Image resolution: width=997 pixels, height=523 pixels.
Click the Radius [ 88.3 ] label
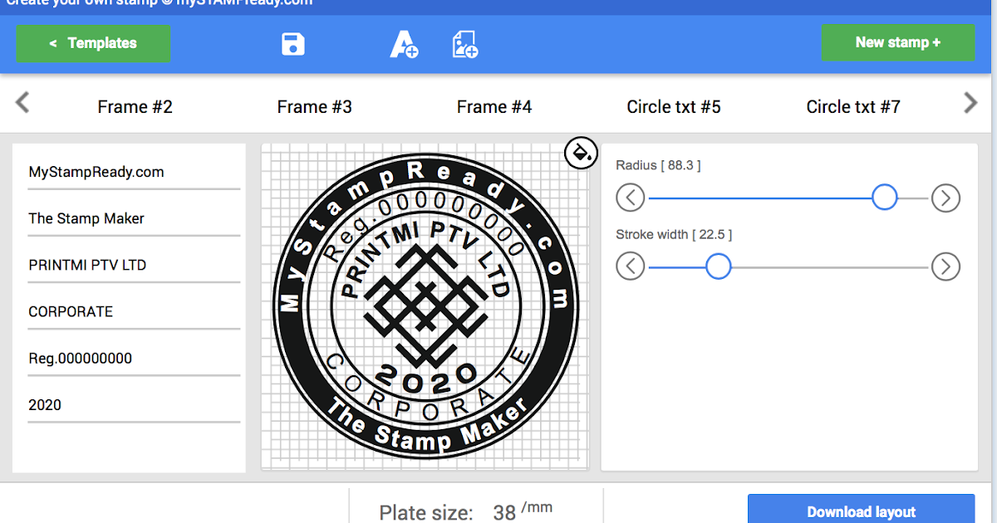658,165
